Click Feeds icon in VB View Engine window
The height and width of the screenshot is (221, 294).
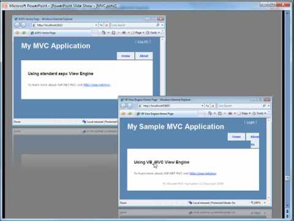(x=220, y=113)
